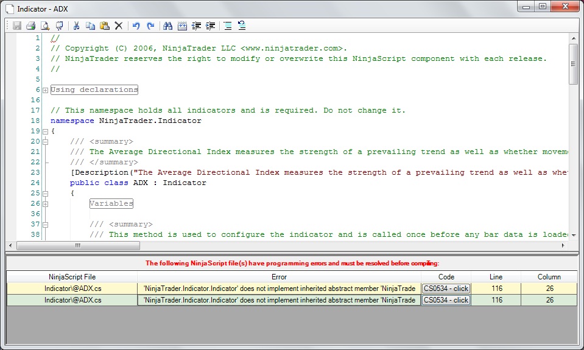Open Print Preview magnifier page icon
Viewport: 584px width, 350px height.
coord(45,26)
